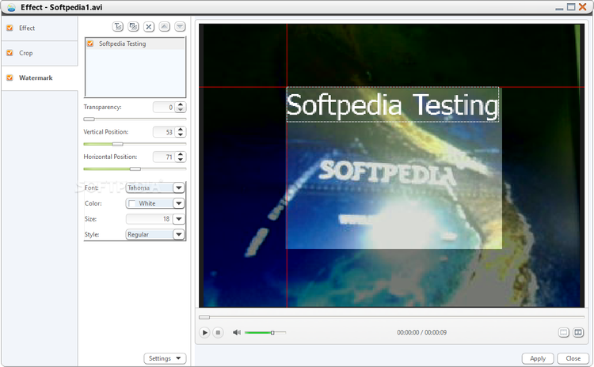The height and width of the screenshot is (367, 594).
Task: Switch to single preview view mode
Action: pos(564,332)
